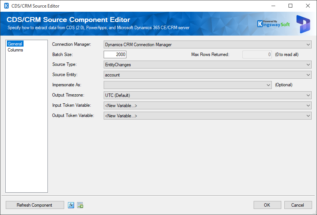Select the General page in the left list
Image resolution: width=317 pixels, height=215 pixels.
click(x=15, y=44)
